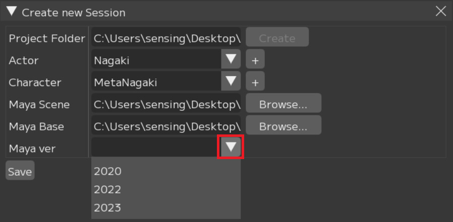
Task: Toggle the Maya ver dropdown arrow
Action: coord(231,148)
